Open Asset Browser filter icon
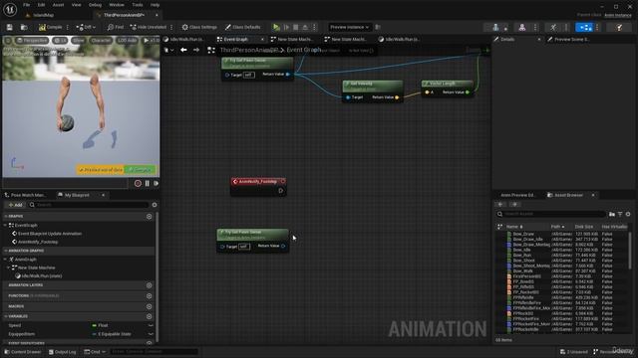 coord(620,214)
